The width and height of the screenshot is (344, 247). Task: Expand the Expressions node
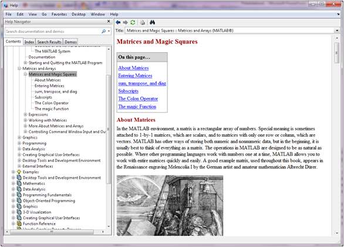pos(25,114)
